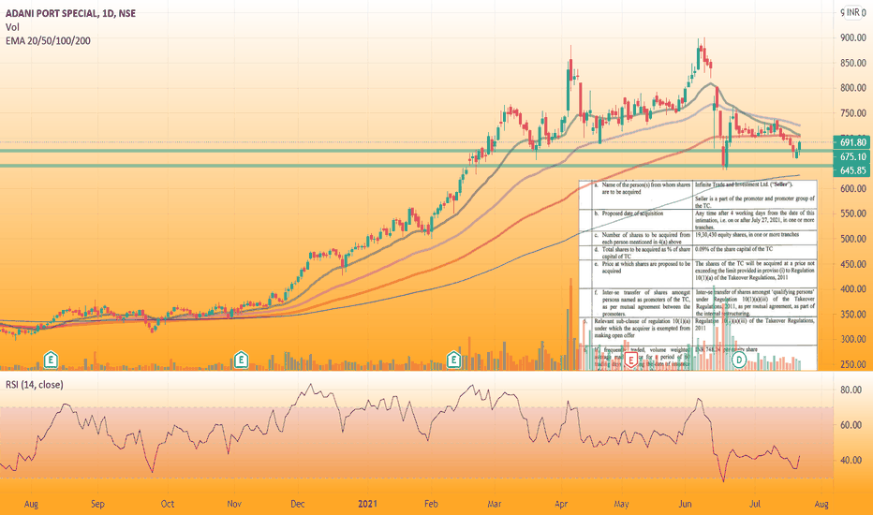The image size is (873, 515).
Task: Select the RSI (14, close) indicator legend
Action: (35, 385)
